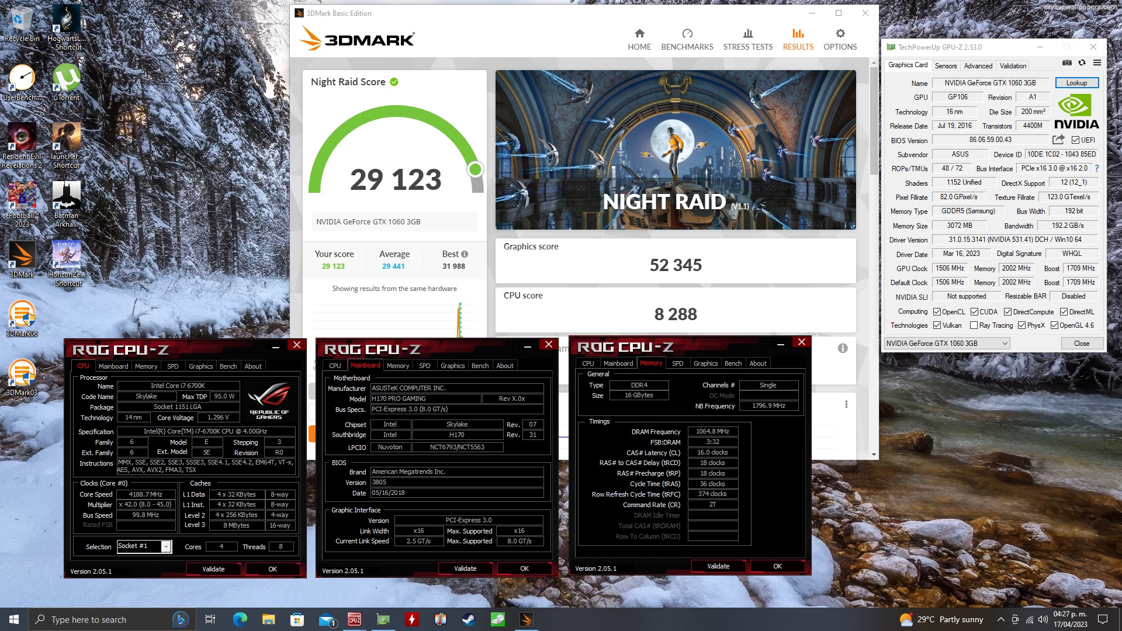1122x631 pixels.
Task: Show hidden system tray icons
Action: coord(1001,619)
